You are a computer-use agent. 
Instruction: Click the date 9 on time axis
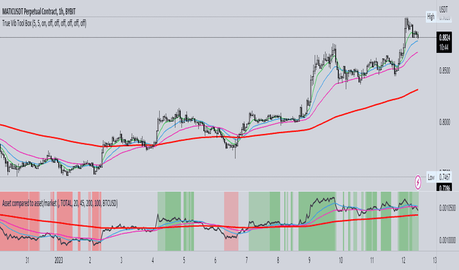(x=309, y=260)
